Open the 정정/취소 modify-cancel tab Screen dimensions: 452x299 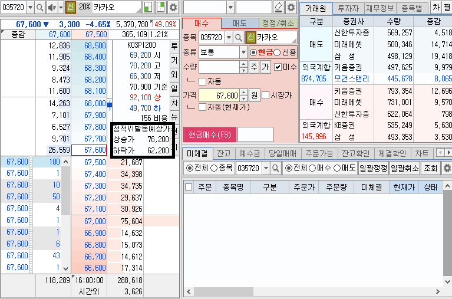(x=278, y=23)
